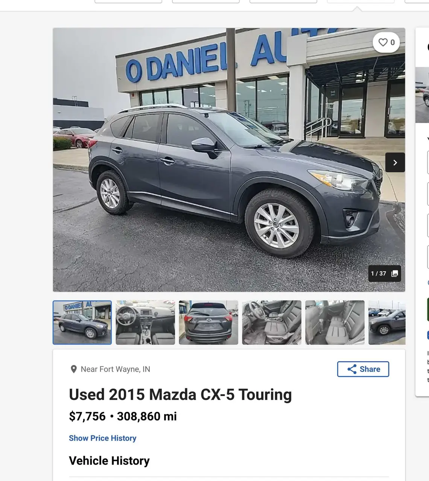Screen dimensions: 429x481
Task: Save listing with the heart favorite icon
Action: point(383,42)
